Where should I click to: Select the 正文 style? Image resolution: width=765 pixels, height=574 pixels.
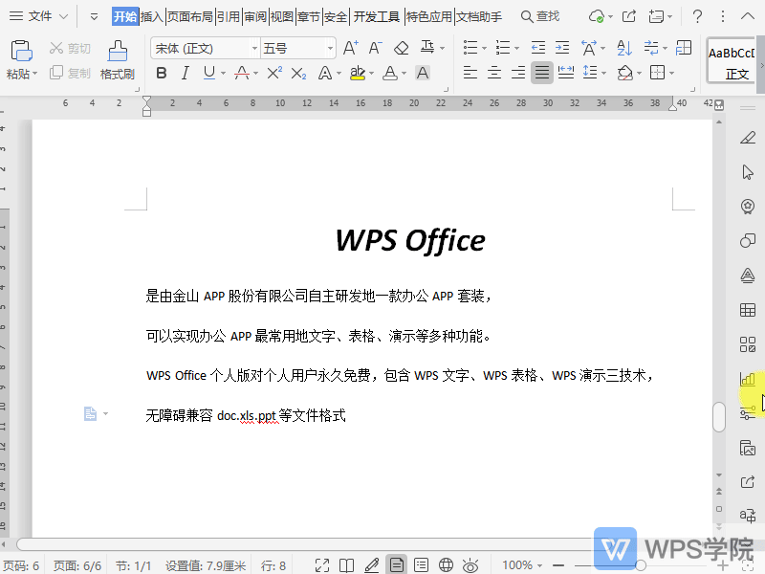[x=732, y=60]
